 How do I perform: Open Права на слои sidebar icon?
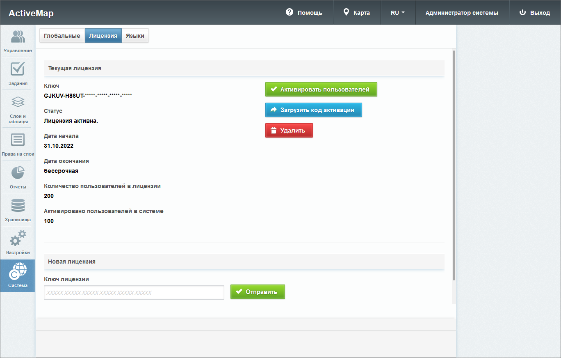point(18,140)
